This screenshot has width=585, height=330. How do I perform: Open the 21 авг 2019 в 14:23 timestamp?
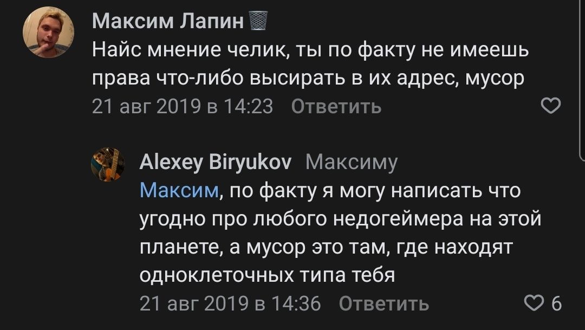click(x=183, y=107)
